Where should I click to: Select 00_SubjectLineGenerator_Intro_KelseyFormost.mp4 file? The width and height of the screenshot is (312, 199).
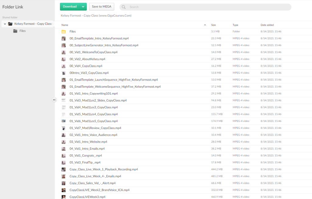pos(104,45)
